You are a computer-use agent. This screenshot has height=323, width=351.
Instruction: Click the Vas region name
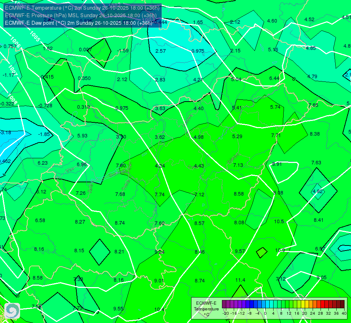pos(70,170)
